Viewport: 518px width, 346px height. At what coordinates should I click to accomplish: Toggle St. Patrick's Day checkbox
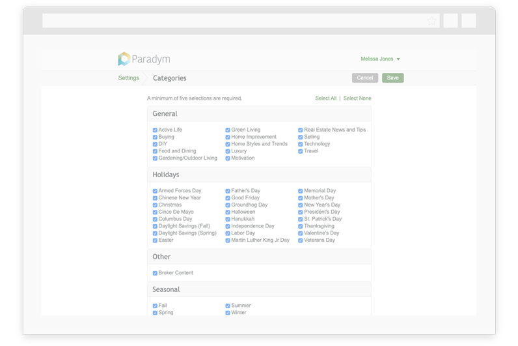300,220
